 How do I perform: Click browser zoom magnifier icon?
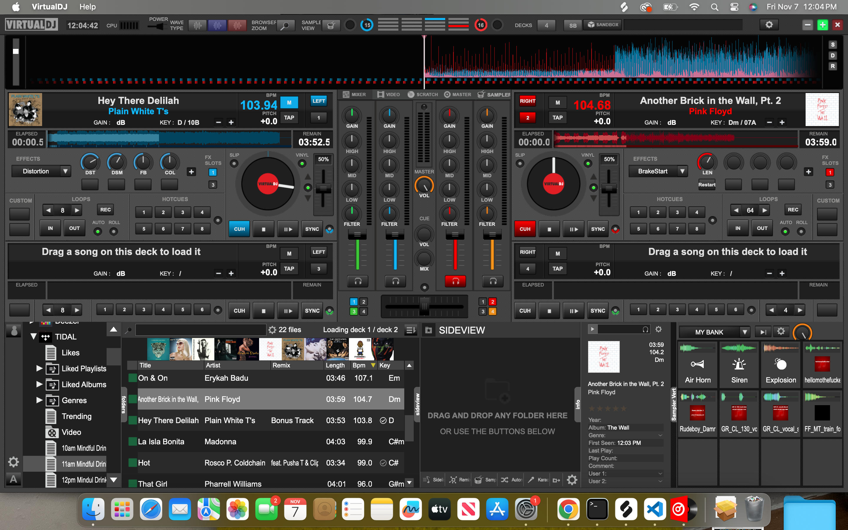[x=285, y=25]
